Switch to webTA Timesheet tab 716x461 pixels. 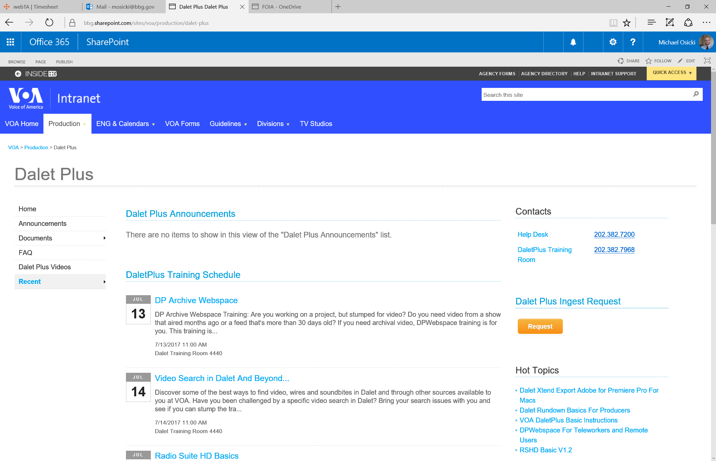[x=41, y=7]
